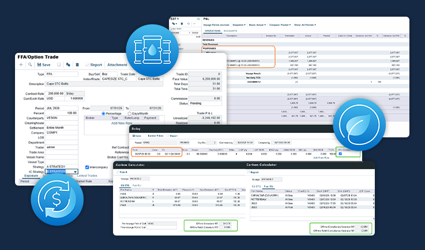Switch to the Linked Trades tab
Screen dimensions: 425x250
87,176
